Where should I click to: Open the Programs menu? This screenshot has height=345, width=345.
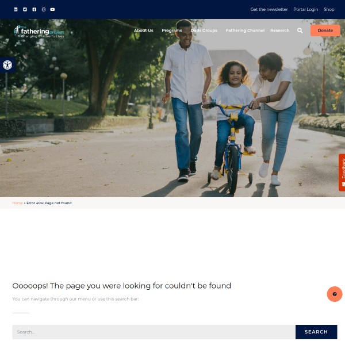[x=172, y=30]
